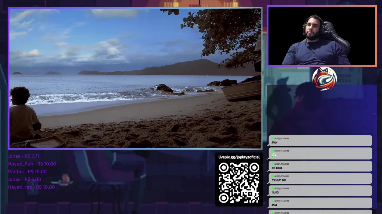Click donation entry 'Waifus - R$ 10,00'
The height and width of the screenshot is (214, 382).
(27, 171)
